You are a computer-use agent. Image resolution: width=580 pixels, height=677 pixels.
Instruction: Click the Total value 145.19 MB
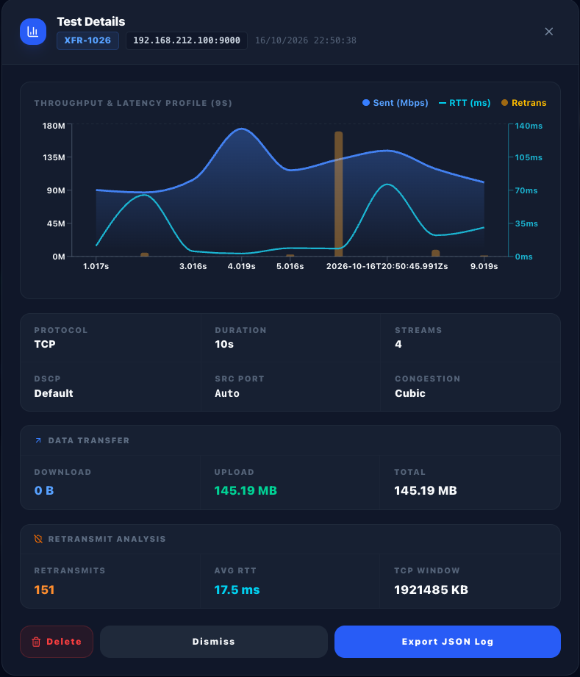426,490
